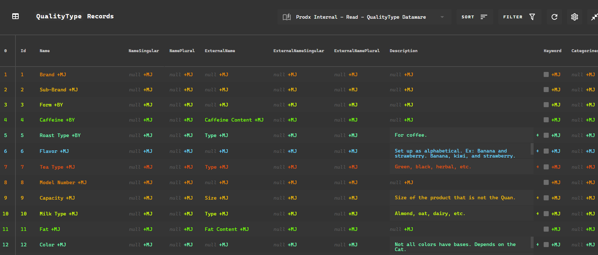Expand the 'For coffee.' description plus icon

(538, 135)
